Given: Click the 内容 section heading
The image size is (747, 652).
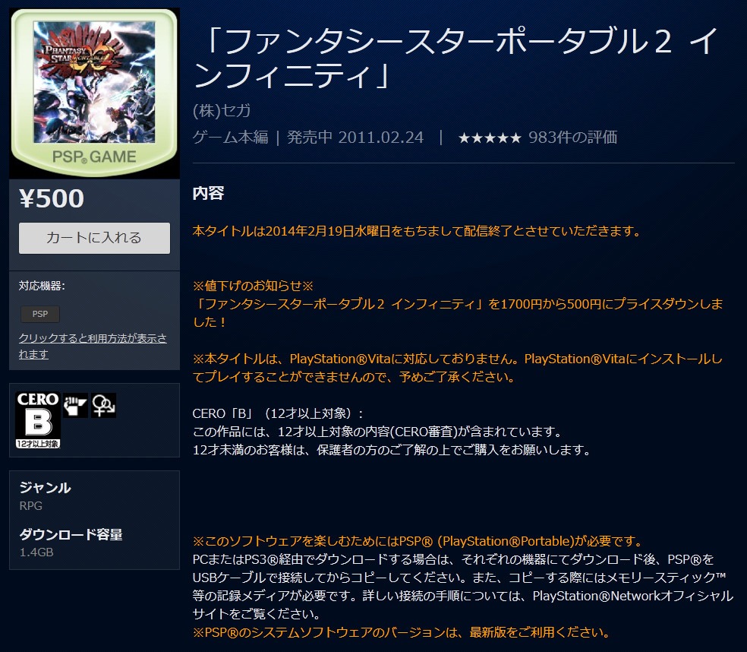Looking at the screenshot, I should coord(208,193).
